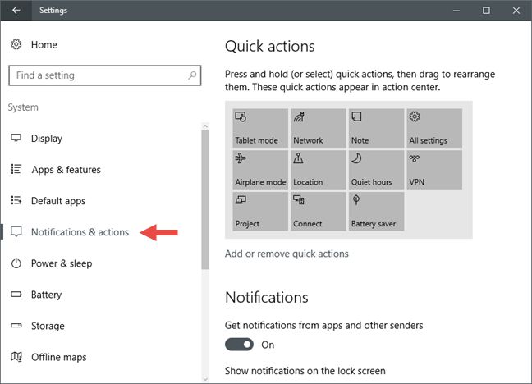Viewport: 532px width, 384px height.
Task: Open Power & sleep settings
Action: click(x=62, y=263)
